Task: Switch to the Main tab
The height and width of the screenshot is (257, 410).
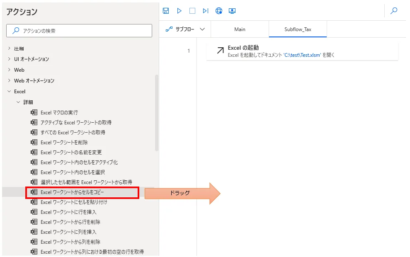Action: click(x=240, y=29)
